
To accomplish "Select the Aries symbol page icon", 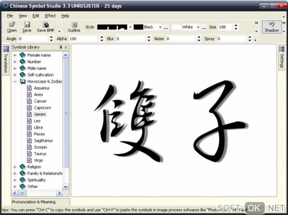I will (29, 95).
